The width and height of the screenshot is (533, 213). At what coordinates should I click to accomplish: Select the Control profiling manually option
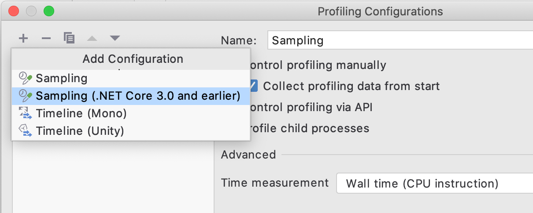point(316,65)
